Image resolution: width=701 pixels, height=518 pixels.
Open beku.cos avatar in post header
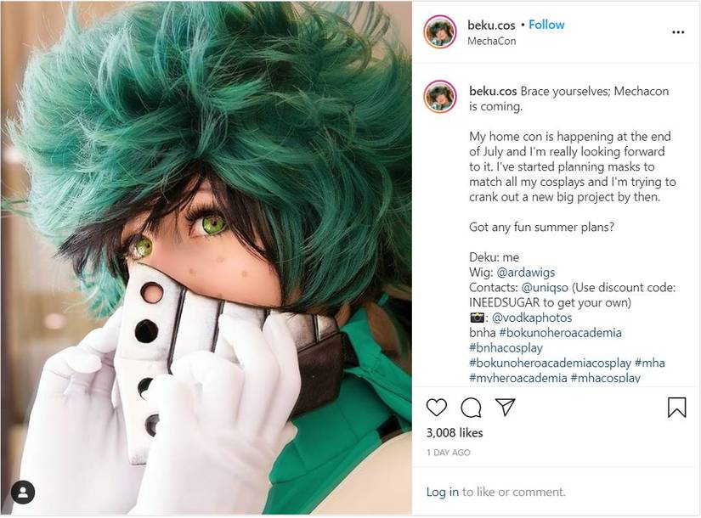tap(440, 31)
